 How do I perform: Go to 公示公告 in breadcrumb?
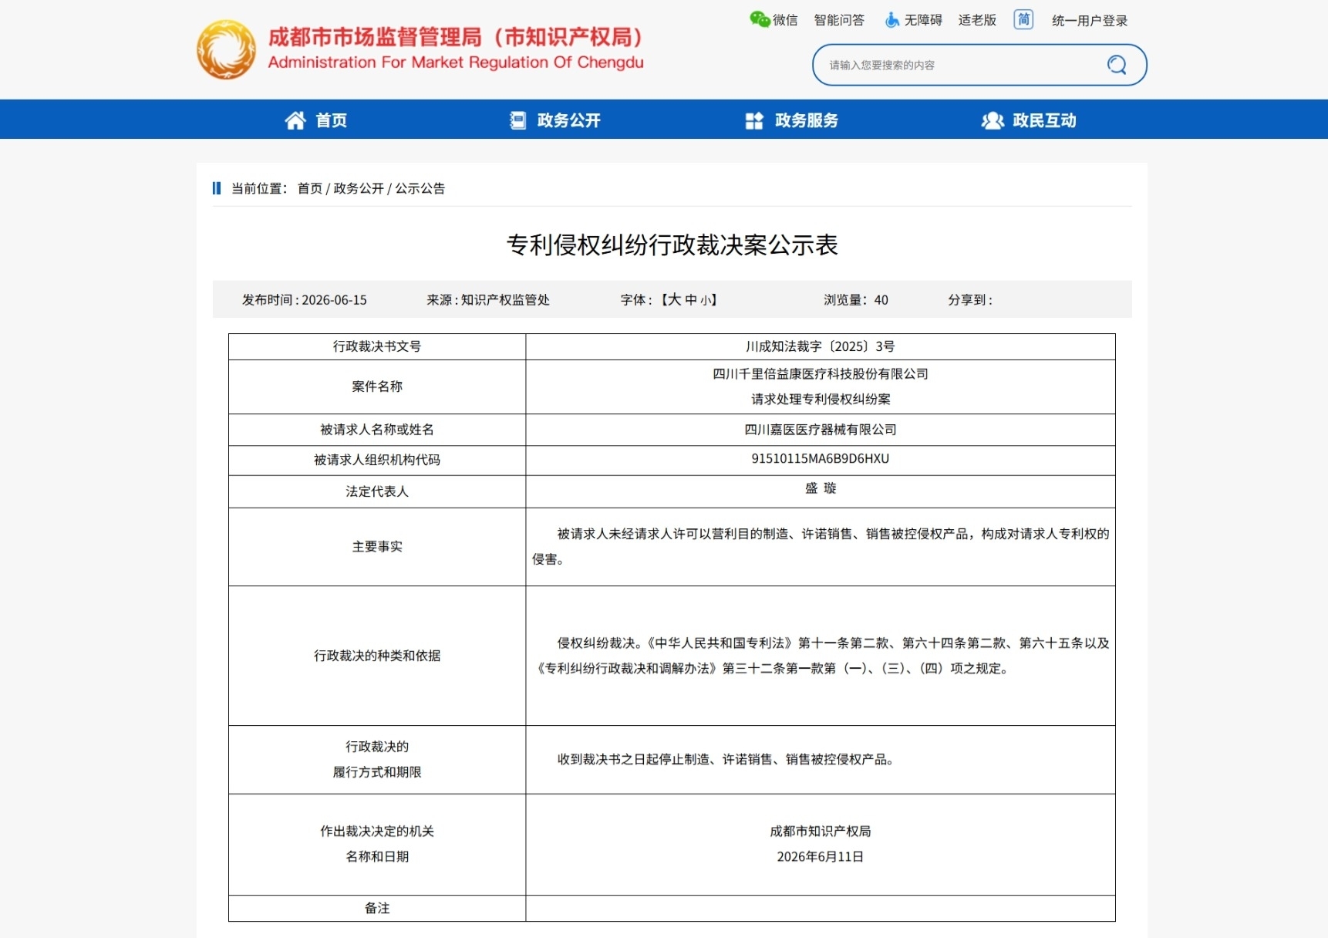point(420,188)
